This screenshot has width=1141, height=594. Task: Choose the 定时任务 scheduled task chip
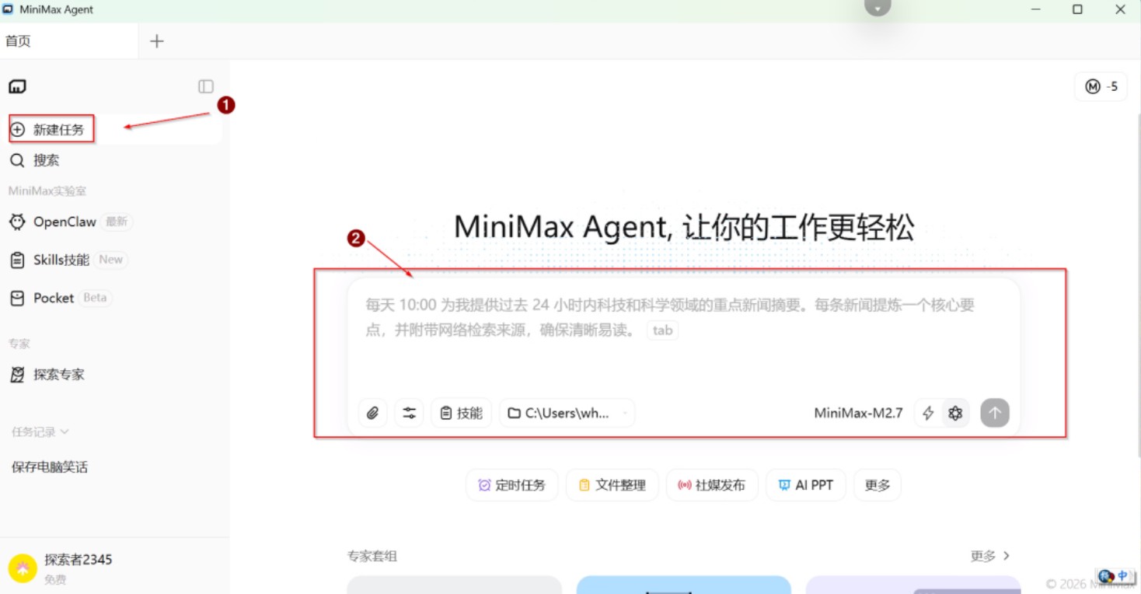click(x=512, y=485)
